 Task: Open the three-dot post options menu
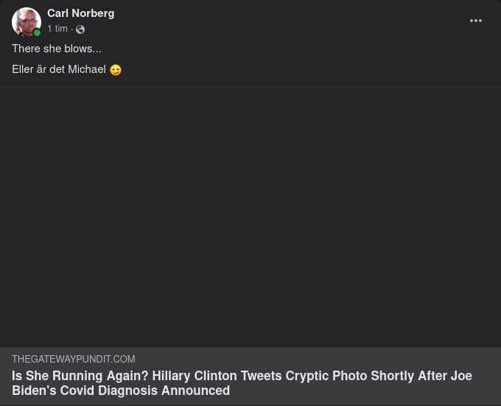pyautogui.click(x=476, y=21)
